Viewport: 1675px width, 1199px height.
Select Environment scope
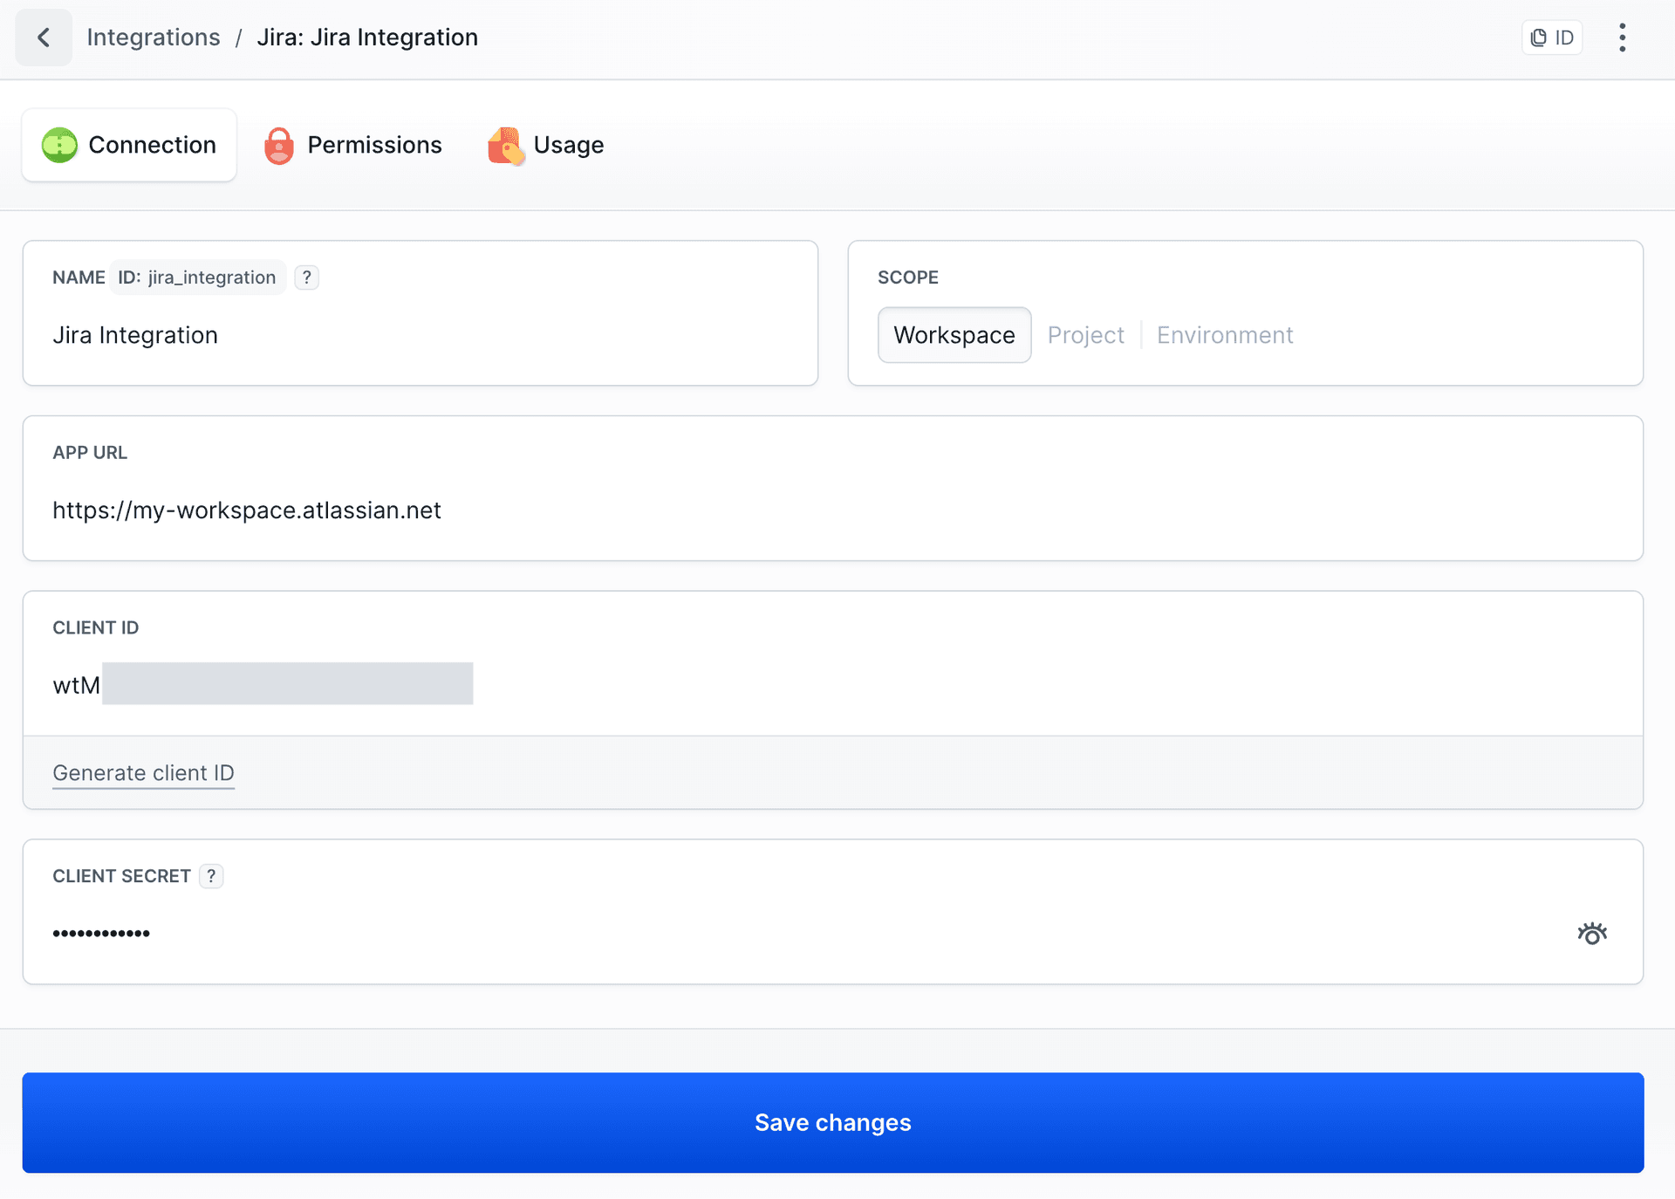(1224, 334)
